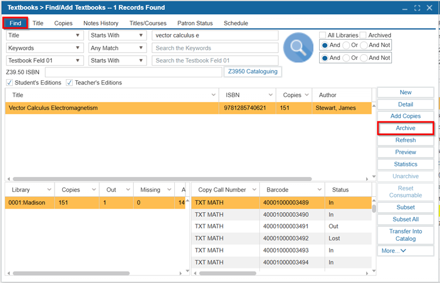Click the Add Copies button
440x283 pixels.
tap(405, 116)
